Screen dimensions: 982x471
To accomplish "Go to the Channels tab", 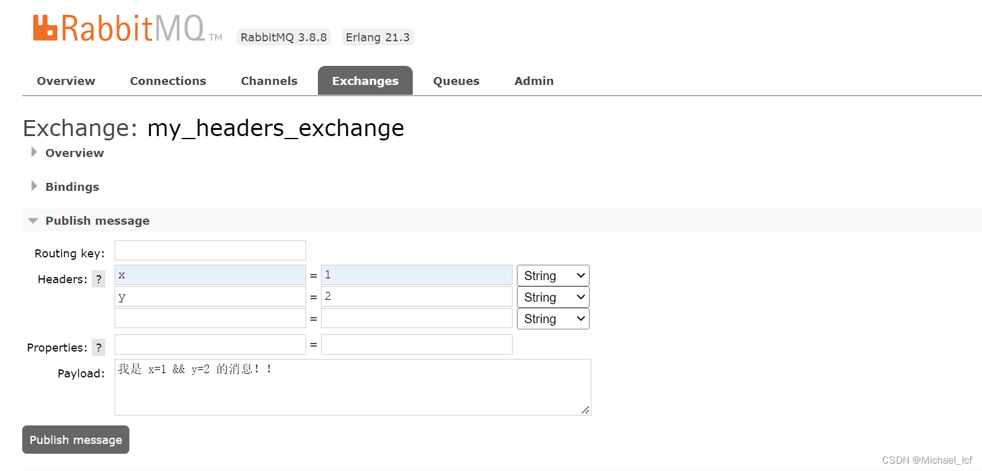I will 269,81.
